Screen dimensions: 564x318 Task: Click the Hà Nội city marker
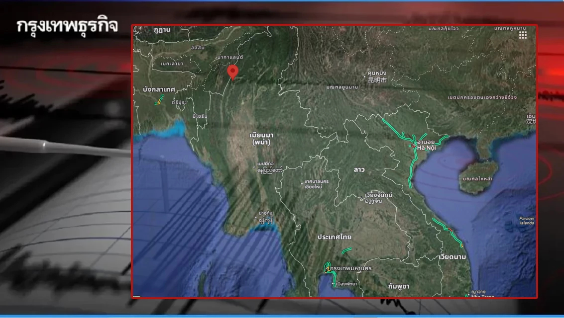(x=414, y=146)
